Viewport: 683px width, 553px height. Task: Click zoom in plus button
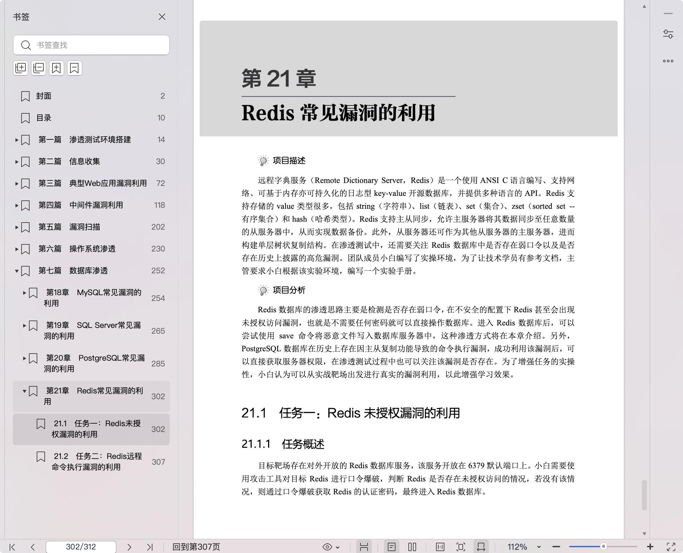click(650, 547)
